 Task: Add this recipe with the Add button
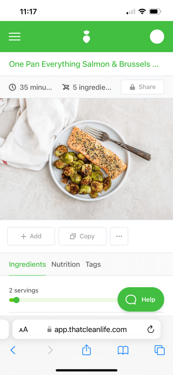coord(31,236)
